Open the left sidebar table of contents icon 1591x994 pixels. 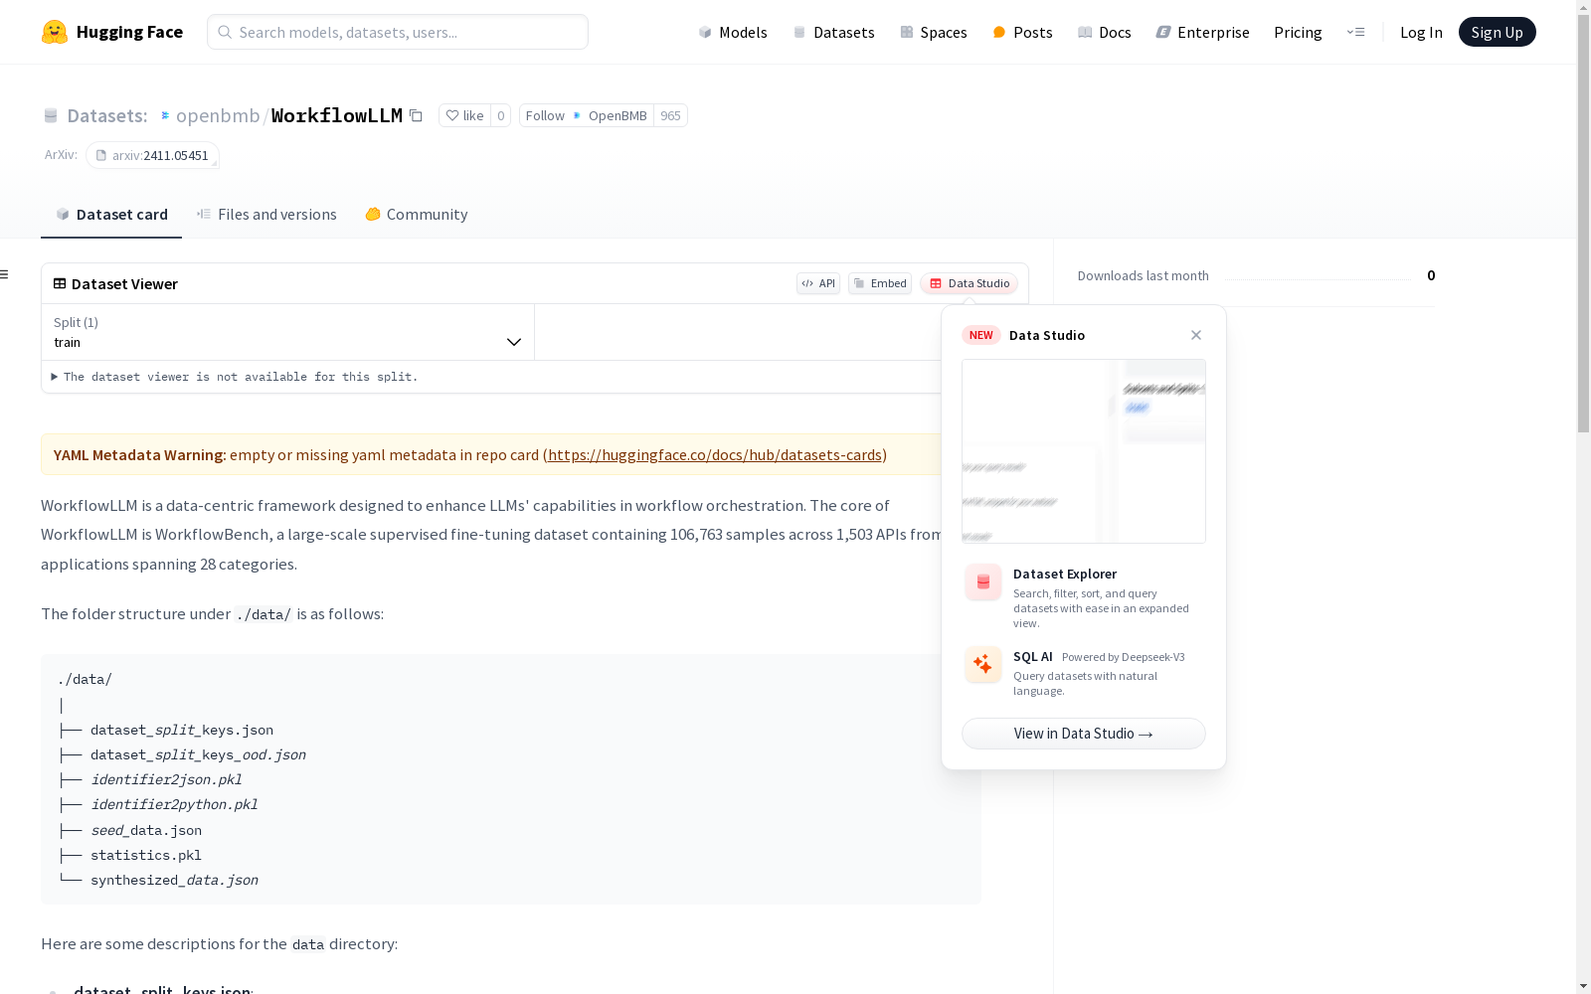[x=5, y=274]
